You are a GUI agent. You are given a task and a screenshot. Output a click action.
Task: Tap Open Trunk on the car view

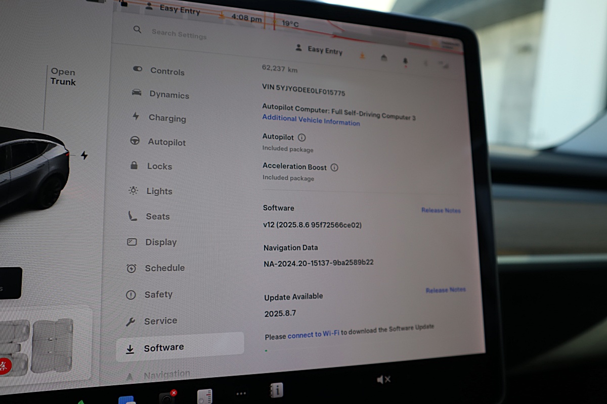[x=63, y=77]
